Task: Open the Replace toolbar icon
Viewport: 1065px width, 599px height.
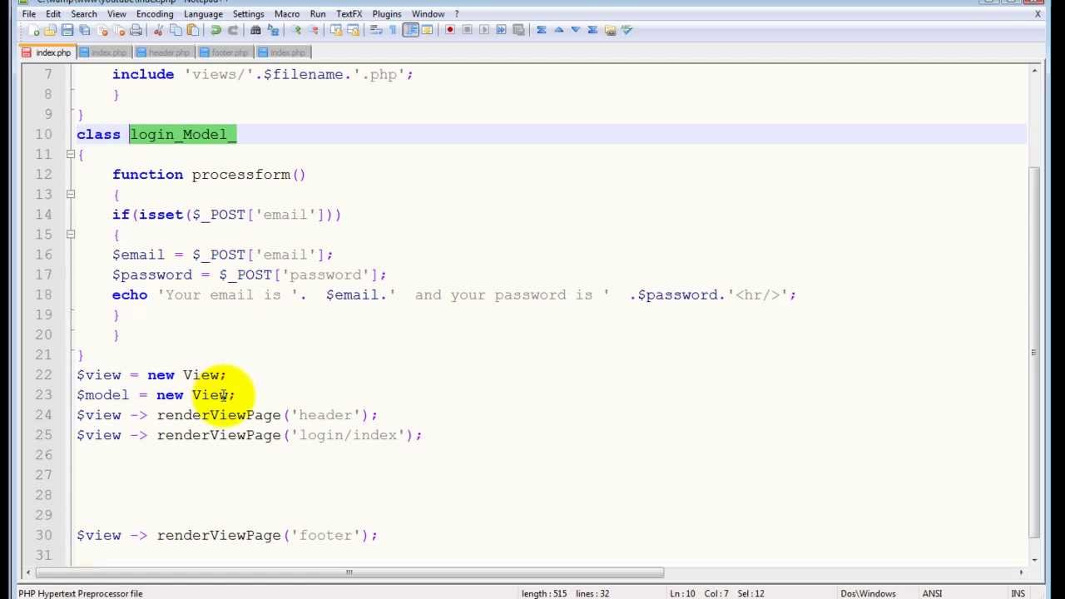Action: point(273,30)
